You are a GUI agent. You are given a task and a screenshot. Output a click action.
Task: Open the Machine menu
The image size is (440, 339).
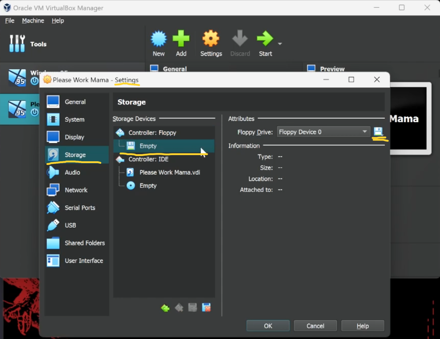click(33, 20)
